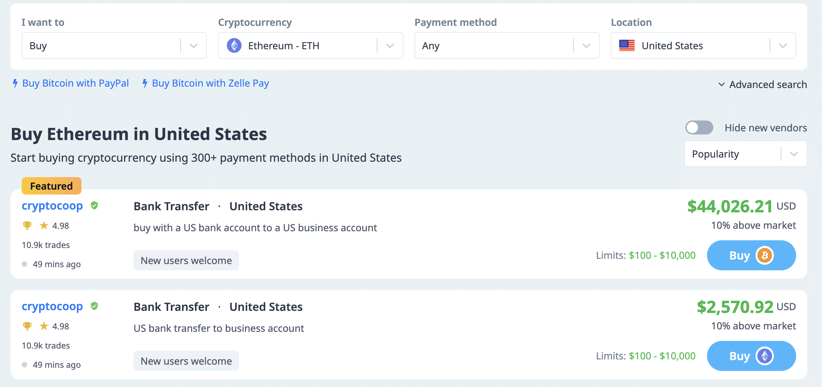Screen dimensions: 822x387
Task: Open the Popularity sort dropdown
Action: point(794,154)
